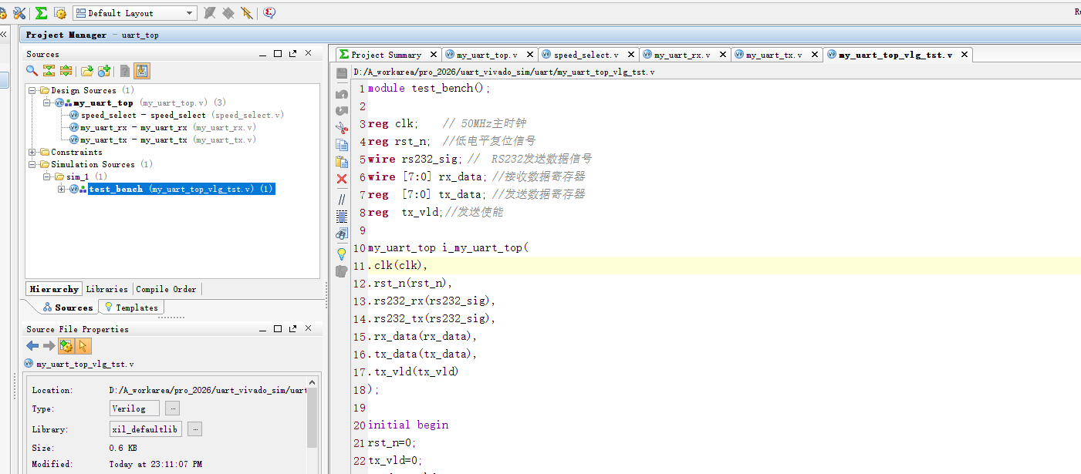This screenshot has height=474, width=1081.
Task: Click the Type field showing Verilog
Action: [x=134, y=408]
